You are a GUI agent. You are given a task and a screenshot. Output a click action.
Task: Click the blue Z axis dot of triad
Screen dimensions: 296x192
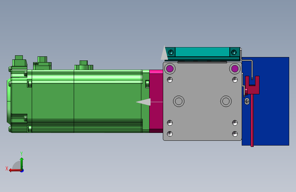(22, 170)
